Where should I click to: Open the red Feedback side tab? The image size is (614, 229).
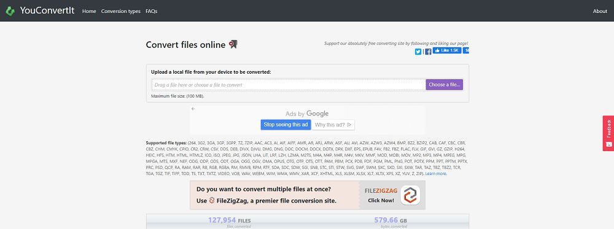608,133
